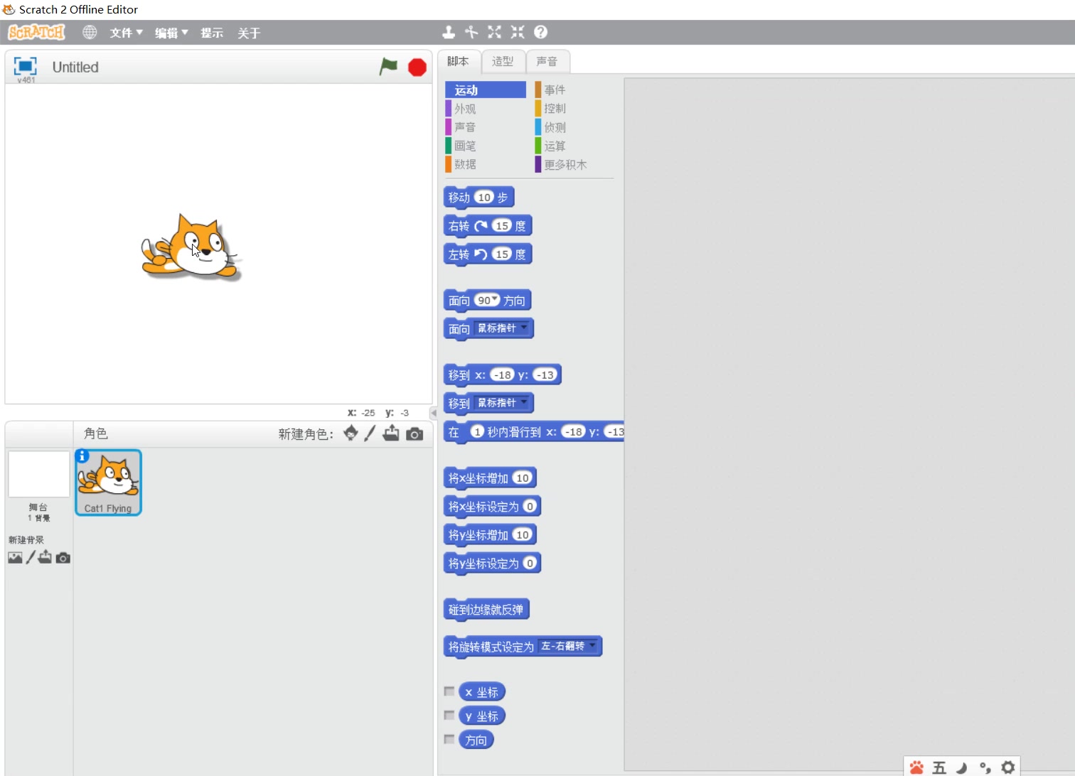Switch to the 造型 tab
This screenshot has width=1075, height=776.
(503, 61)
